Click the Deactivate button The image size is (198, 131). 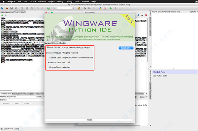coord(126,48)
